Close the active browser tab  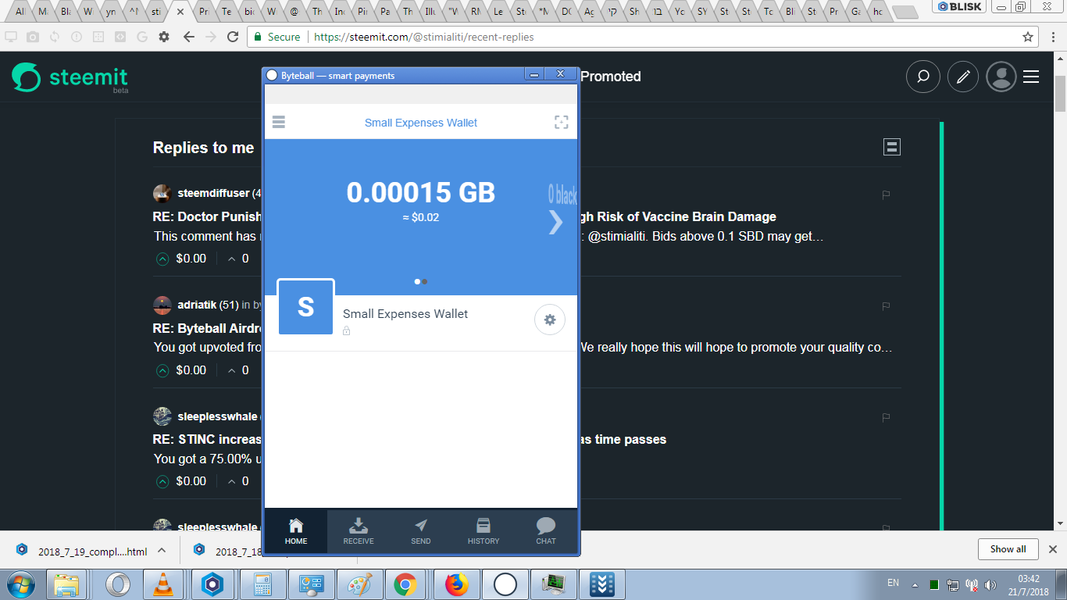181,12
